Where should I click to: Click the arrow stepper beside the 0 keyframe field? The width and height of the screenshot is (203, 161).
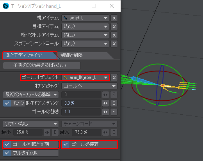[105, 94]
